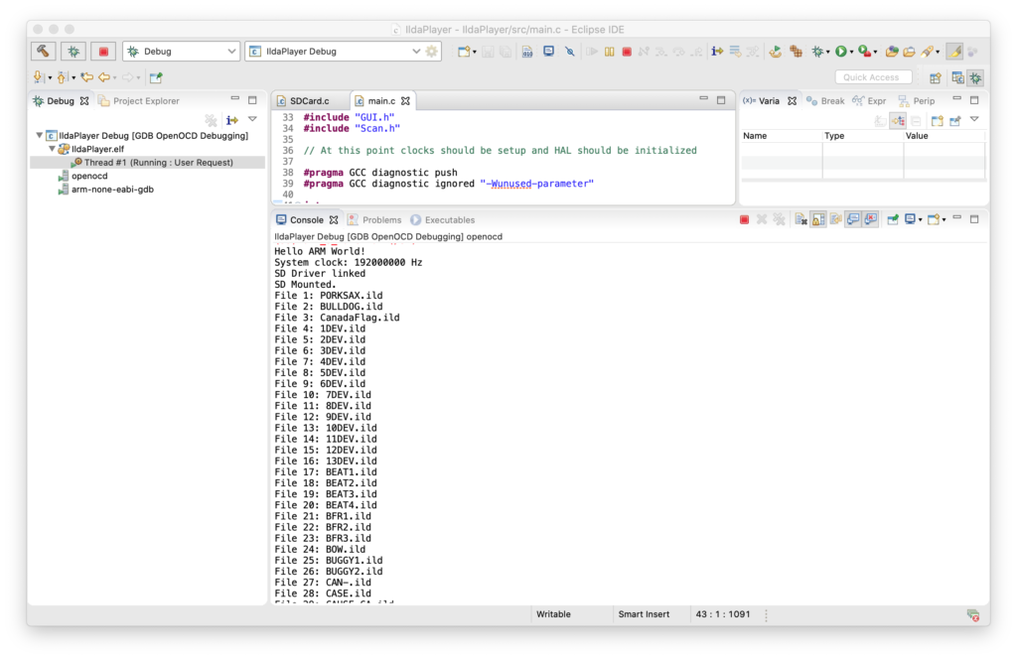This screenshot has height=659, width=1017.
Task: Switch to the Debug perspective icon
Action: 975,77
